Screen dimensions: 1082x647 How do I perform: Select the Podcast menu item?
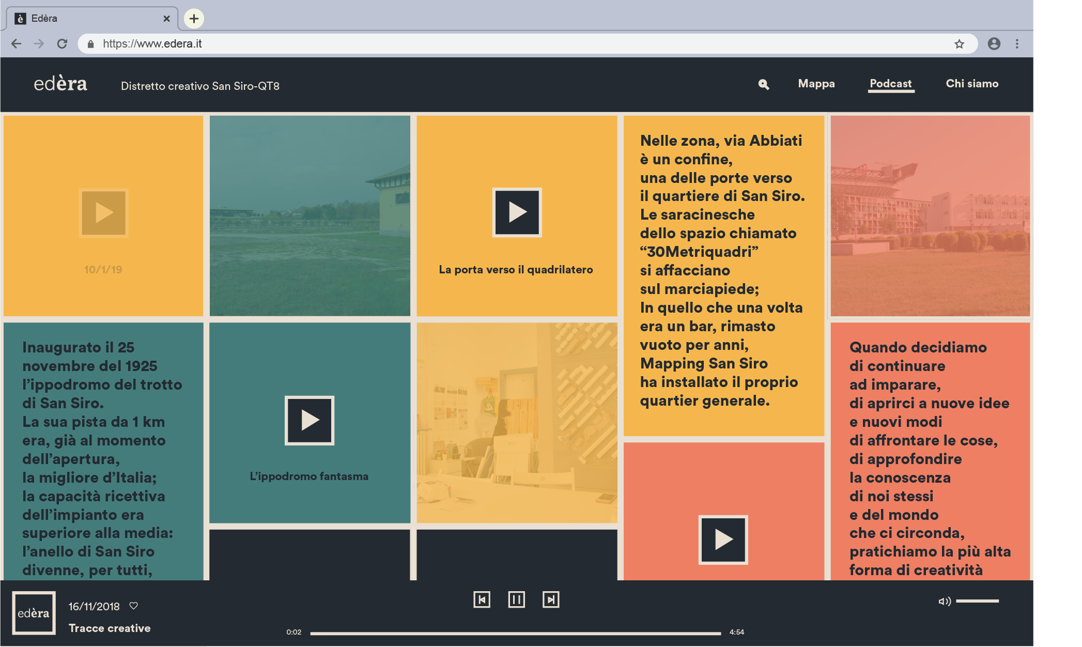891,84
